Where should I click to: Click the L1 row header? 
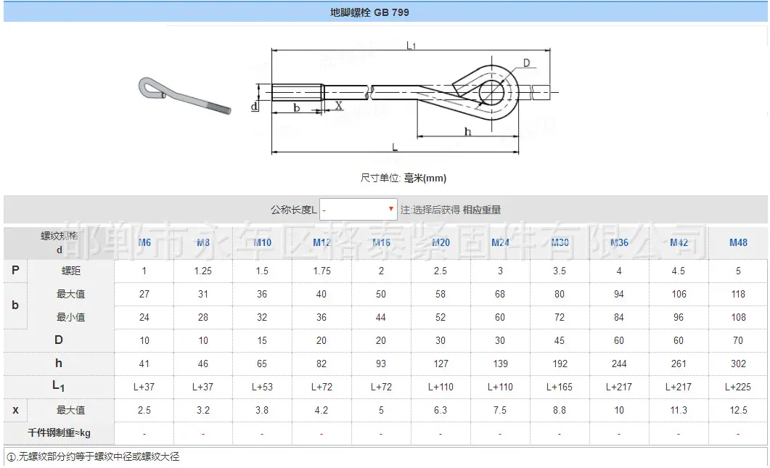point(59,387)
